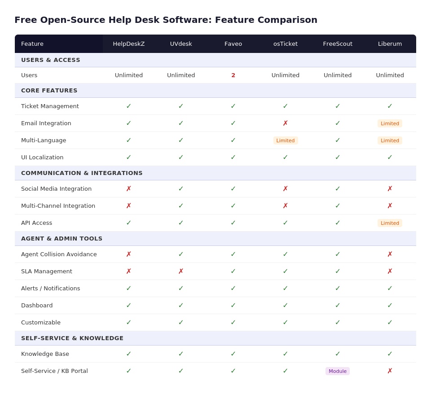Screen dimensions: 431x394
Task: Click the FreeScout Module badge
Action: pos(338,371)
